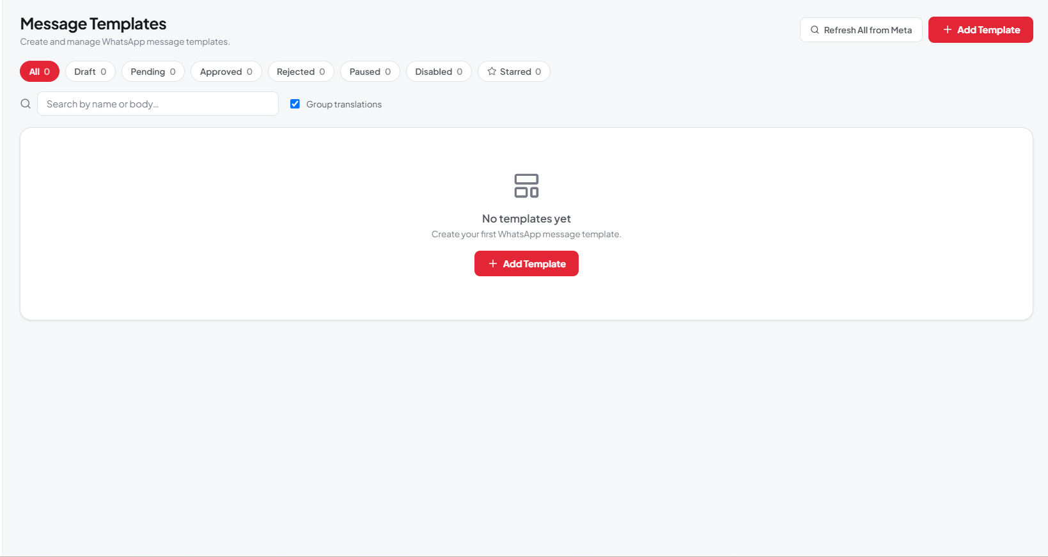Open the Approved filter tab
This screenshot has height=557, width=1048.
pyautogui.click(x=226, y=72)
